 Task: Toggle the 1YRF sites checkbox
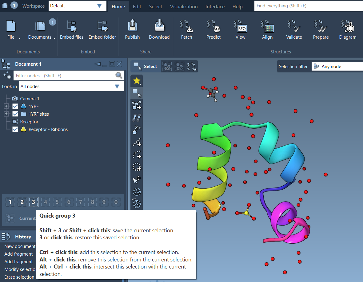tap(15, 114)
